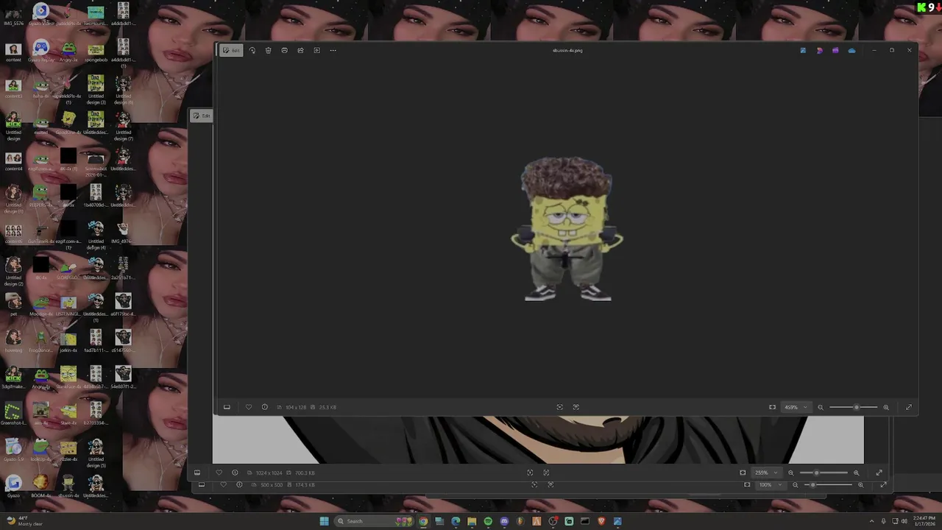Open the Windows Start menu

pos(324,521)
